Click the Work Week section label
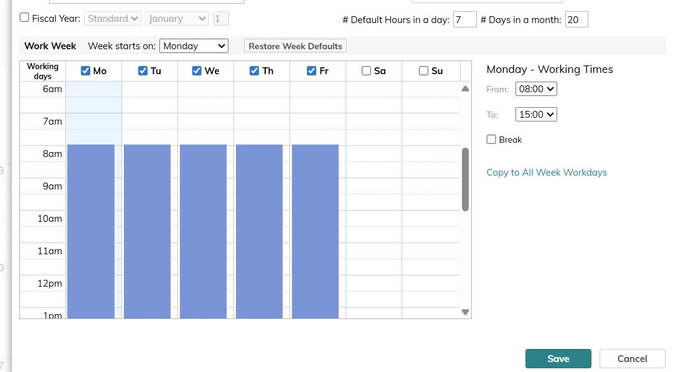673x372 pixels. [50, 46]
